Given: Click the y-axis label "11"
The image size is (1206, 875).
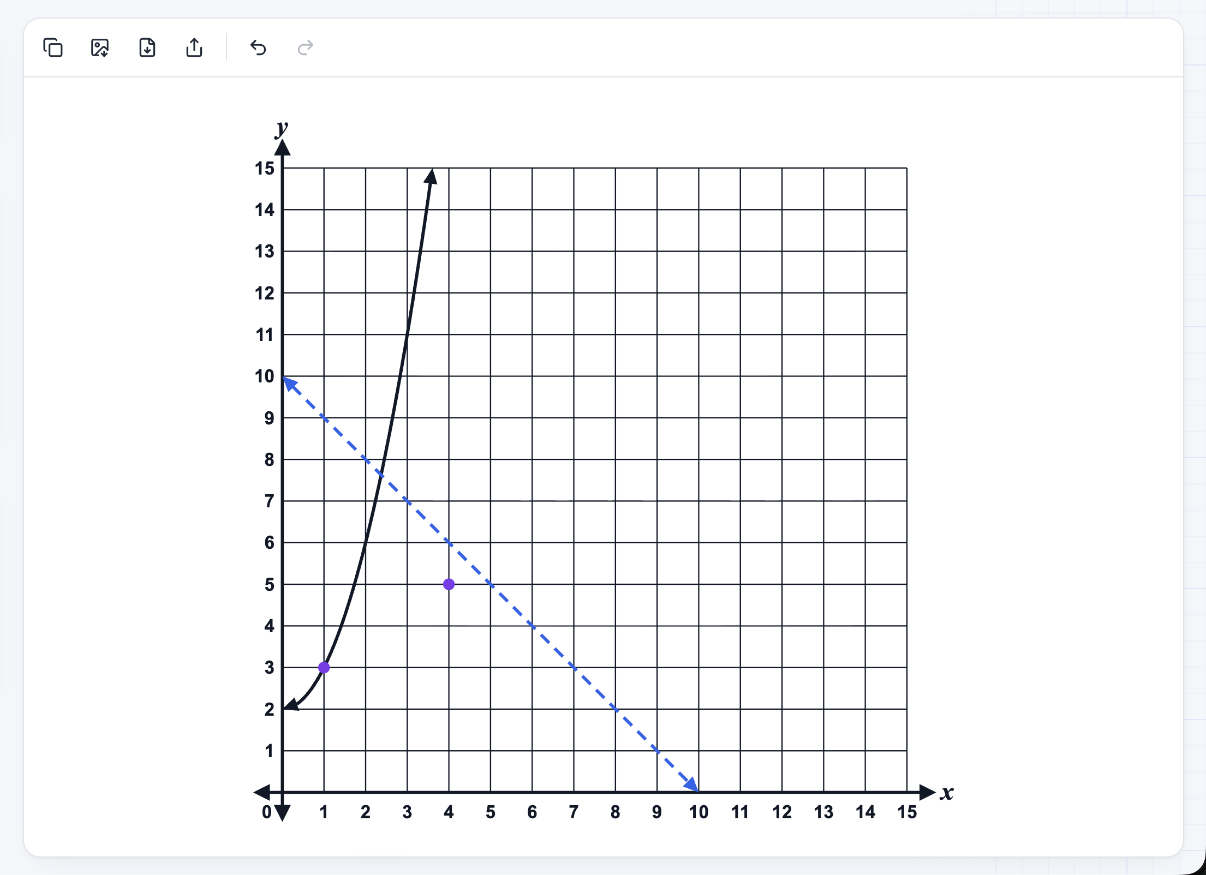Looking at the screenshot, I should point(265,335).
